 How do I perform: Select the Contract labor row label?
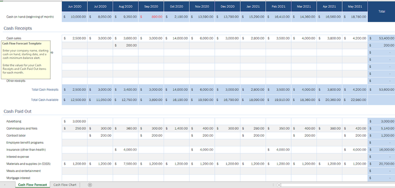pos(16,135)
